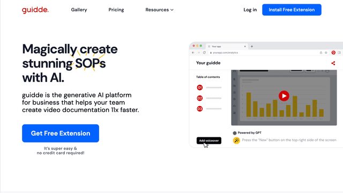Click the bookmark star icon in mock browser
This screenshot has width=343, height=193.
[x=326, y=53]
